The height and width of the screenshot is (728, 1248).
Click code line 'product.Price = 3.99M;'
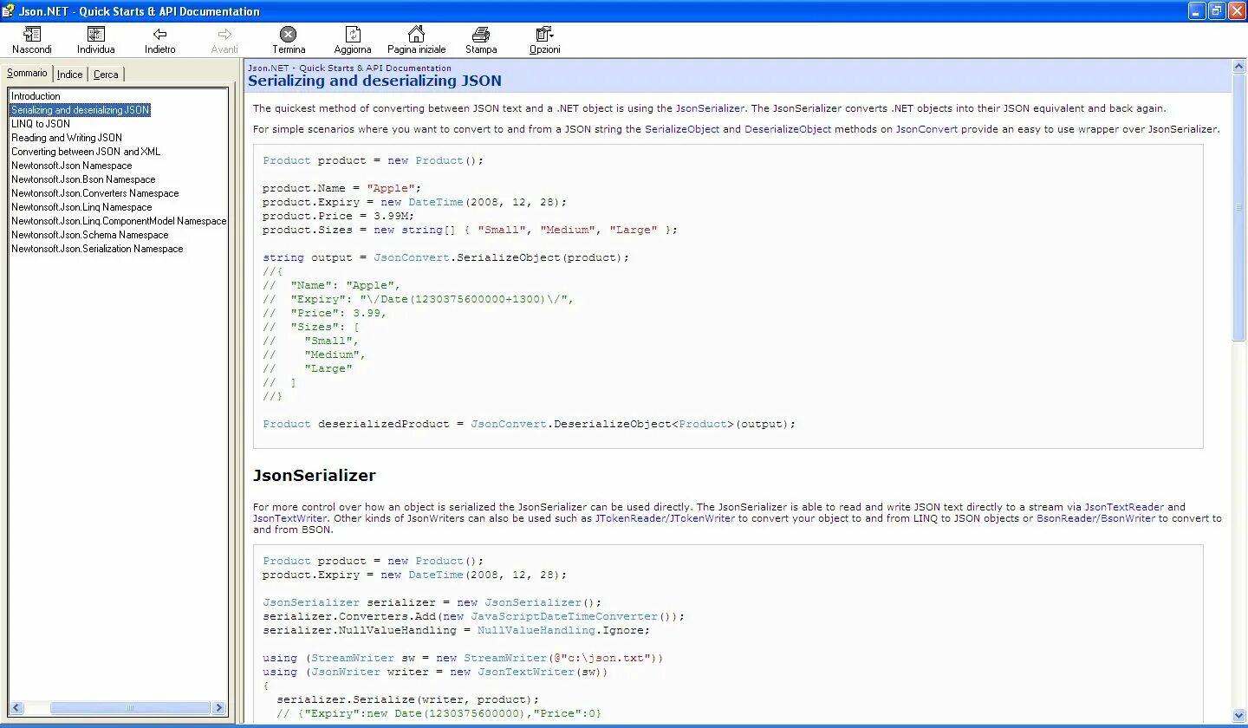[x=339, y=216]
